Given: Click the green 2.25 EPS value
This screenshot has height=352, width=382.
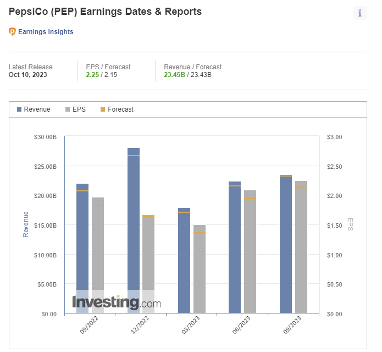Looking at the screenshot, I should pyautogui.click(x=92, y=75).
